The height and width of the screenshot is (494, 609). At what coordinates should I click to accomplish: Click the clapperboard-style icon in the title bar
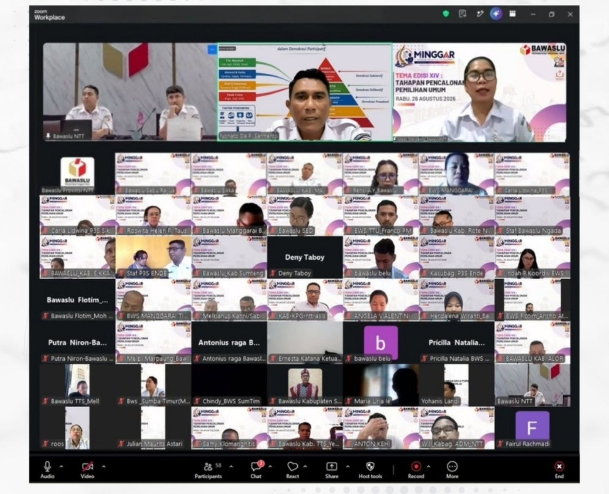click(513, 14)
